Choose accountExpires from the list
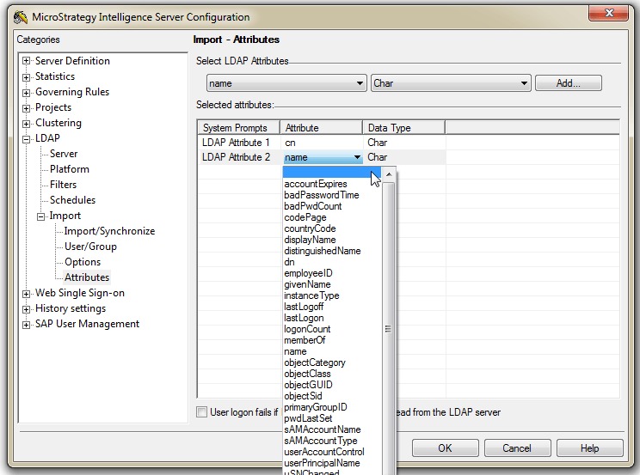640x475 pixels. tap(316, 184)
